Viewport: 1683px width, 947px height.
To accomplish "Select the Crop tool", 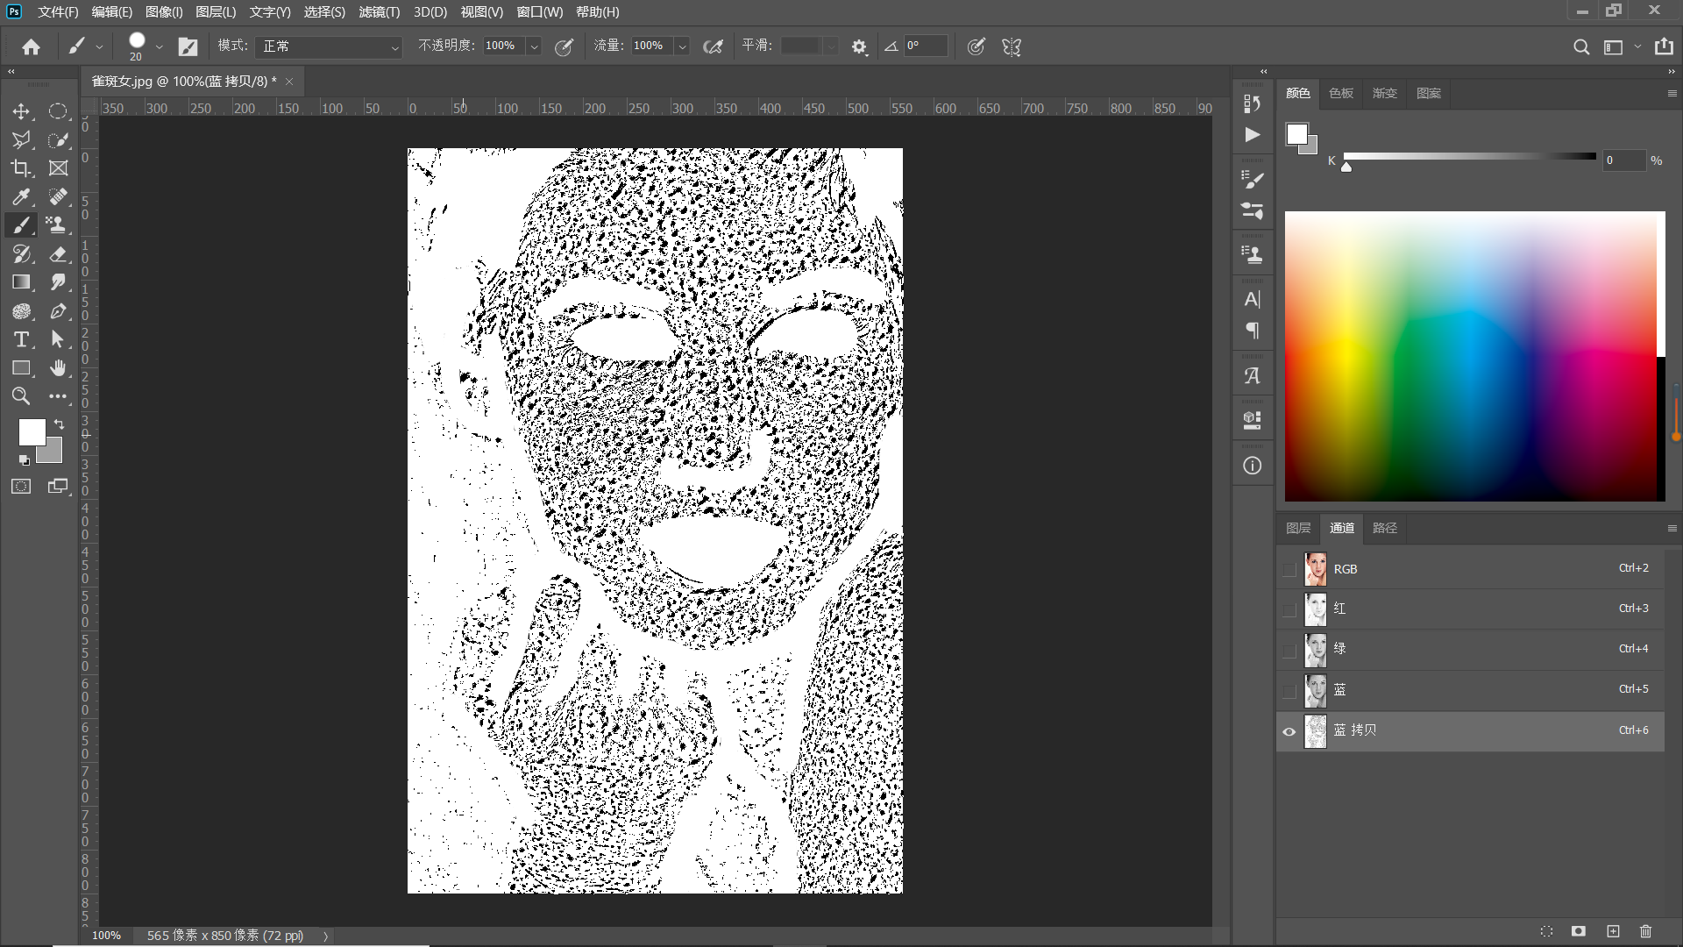I will 21,168.
